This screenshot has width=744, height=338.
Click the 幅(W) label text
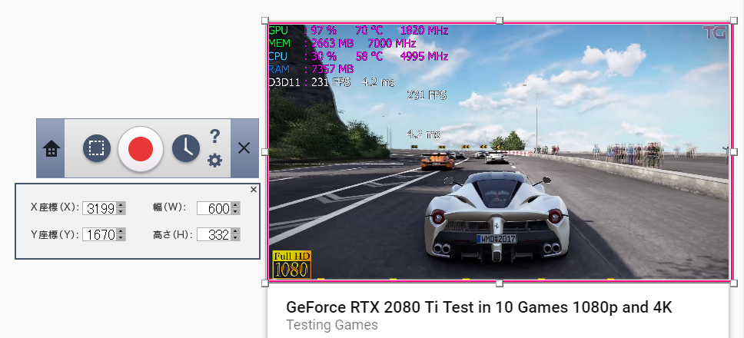click(170, 207)
